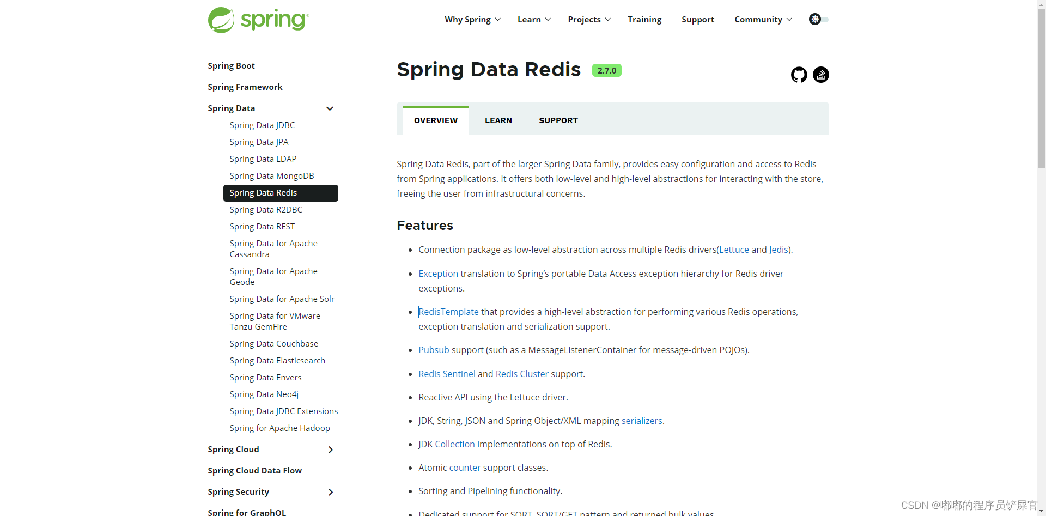Screen dimensions: 1046x516
Task: Expand the Spring Security sidebar section
Action: click(x=331, y=492)
